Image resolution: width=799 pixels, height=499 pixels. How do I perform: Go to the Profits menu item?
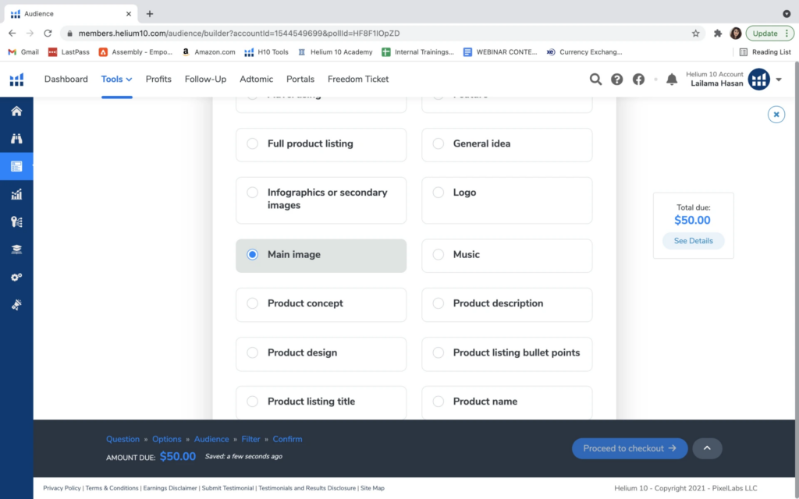click(158, 79)
